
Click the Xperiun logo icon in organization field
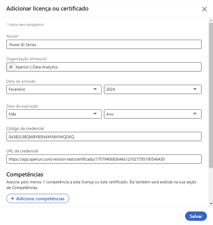tap(11, 67)
